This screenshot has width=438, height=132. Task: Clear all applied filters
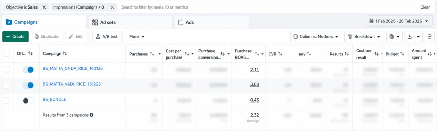425,7
